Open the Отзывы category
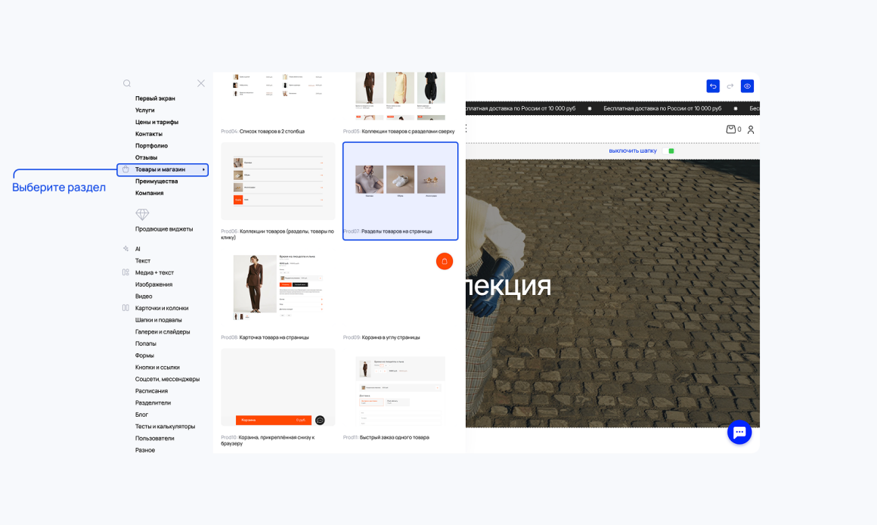 click(146, 157)
